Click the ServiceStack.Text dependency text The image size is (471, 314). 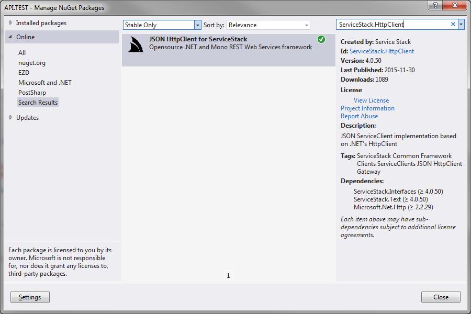pos(390,199)
